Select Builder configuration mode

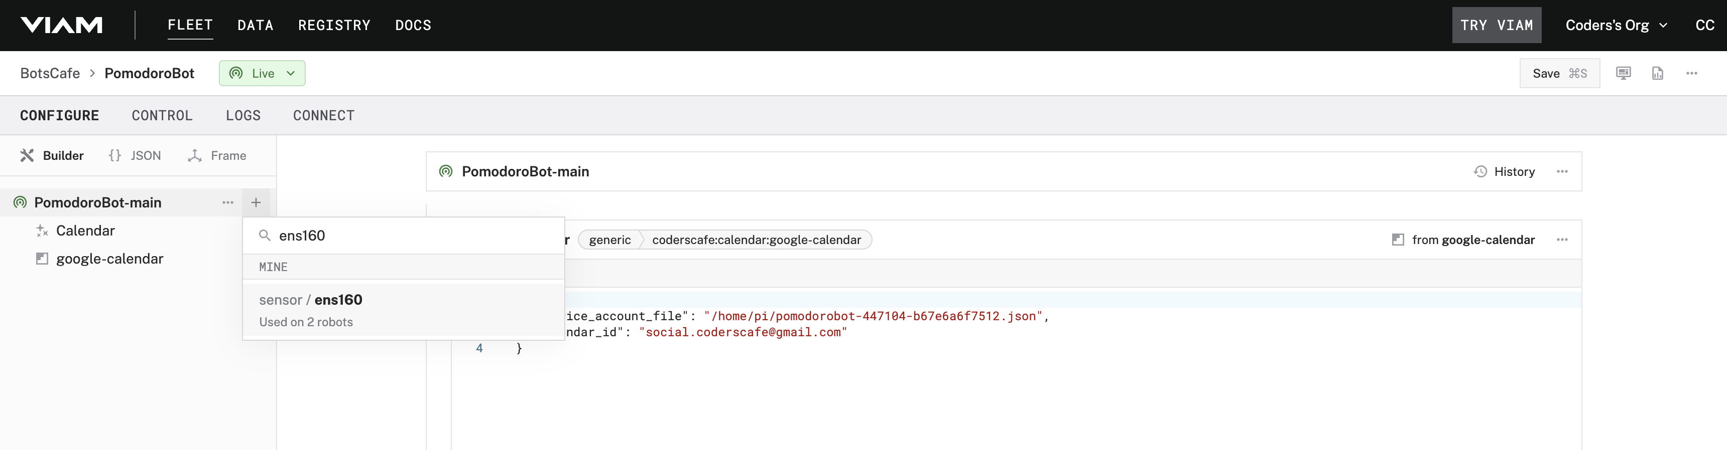click(x=52, y=156)
